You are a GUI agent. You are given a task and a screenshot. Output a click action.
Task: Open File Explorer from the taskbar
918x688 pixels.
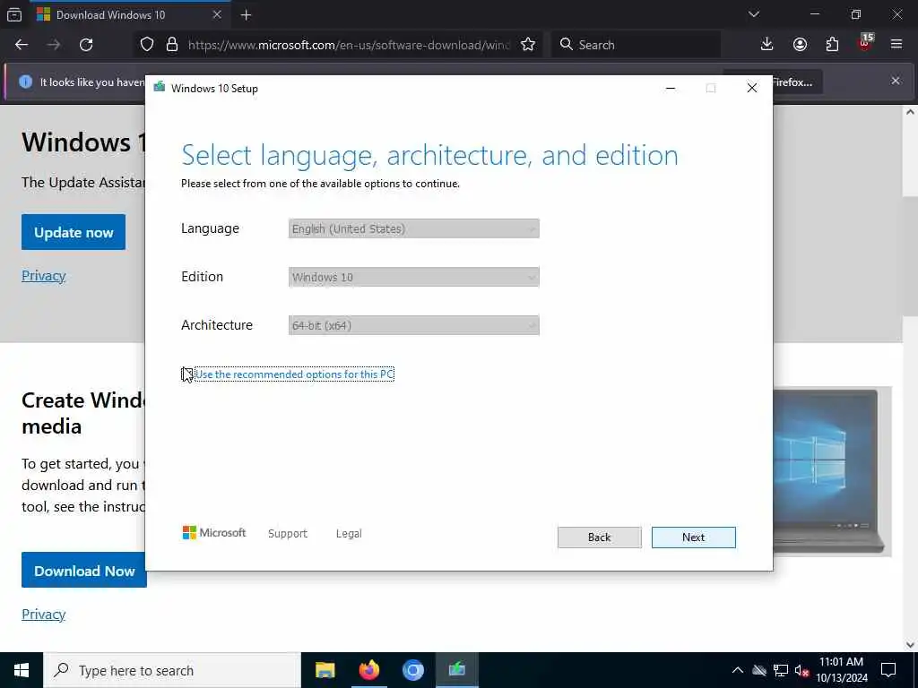[x=325, y=670]
